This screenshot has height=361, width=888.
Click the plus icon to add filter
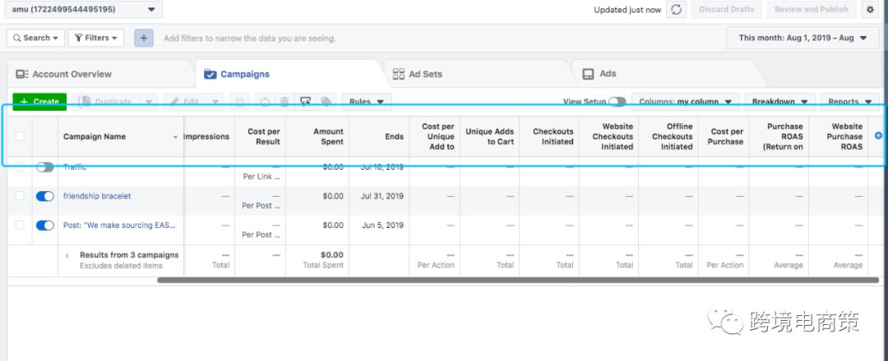(144, 38)
